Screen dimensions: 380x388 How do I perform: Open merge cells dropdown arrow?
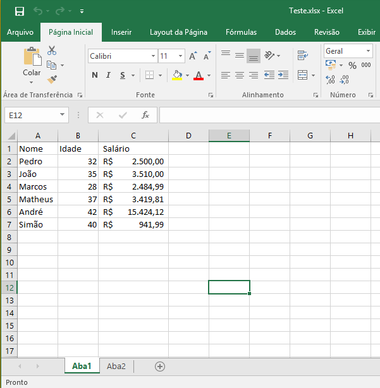313,75
